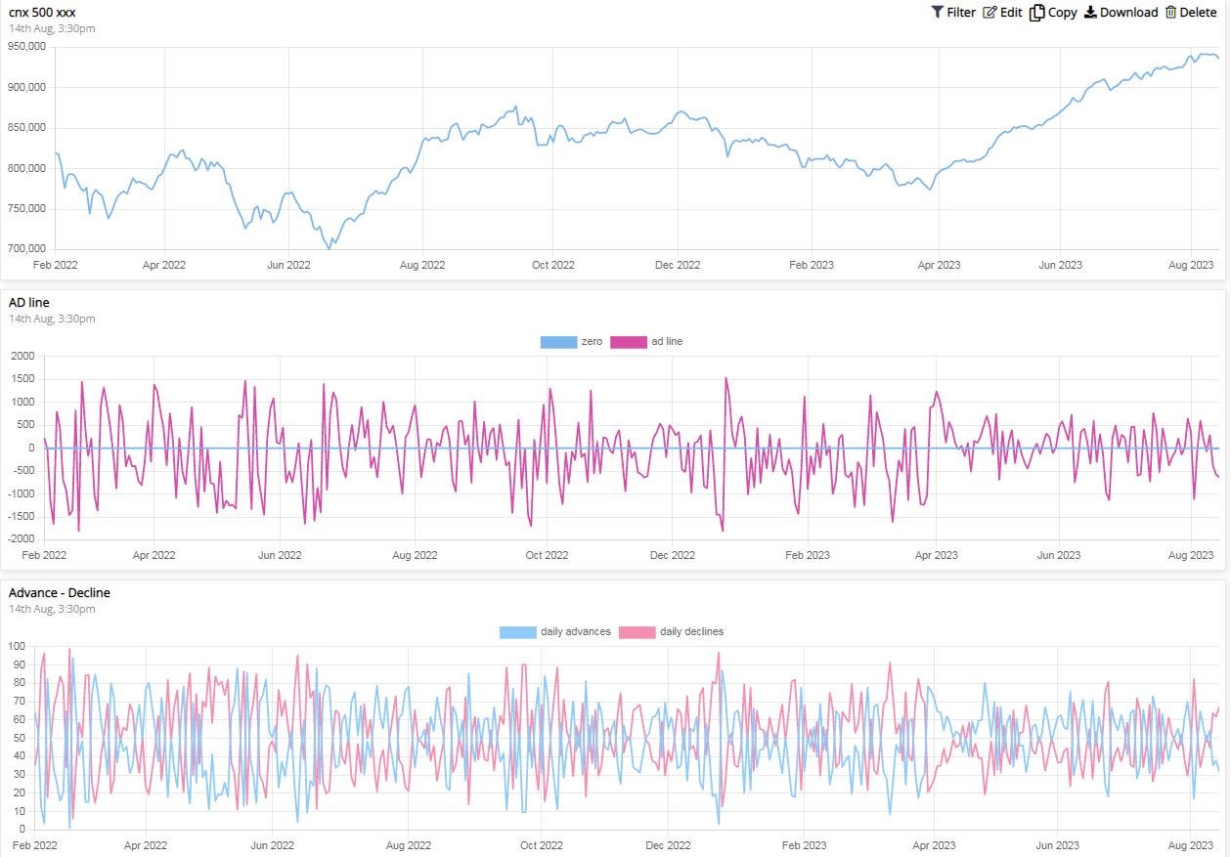Screen dimensions: 1231x857
Task: Click the 2000 label on AD line axis
Action: (23, 356)
